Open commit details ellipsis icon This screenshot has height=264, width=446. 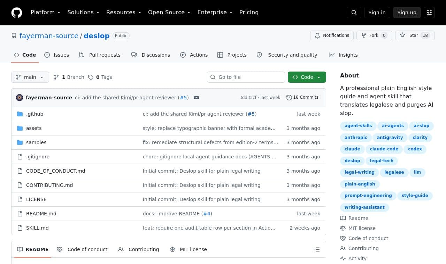[197, 98]
